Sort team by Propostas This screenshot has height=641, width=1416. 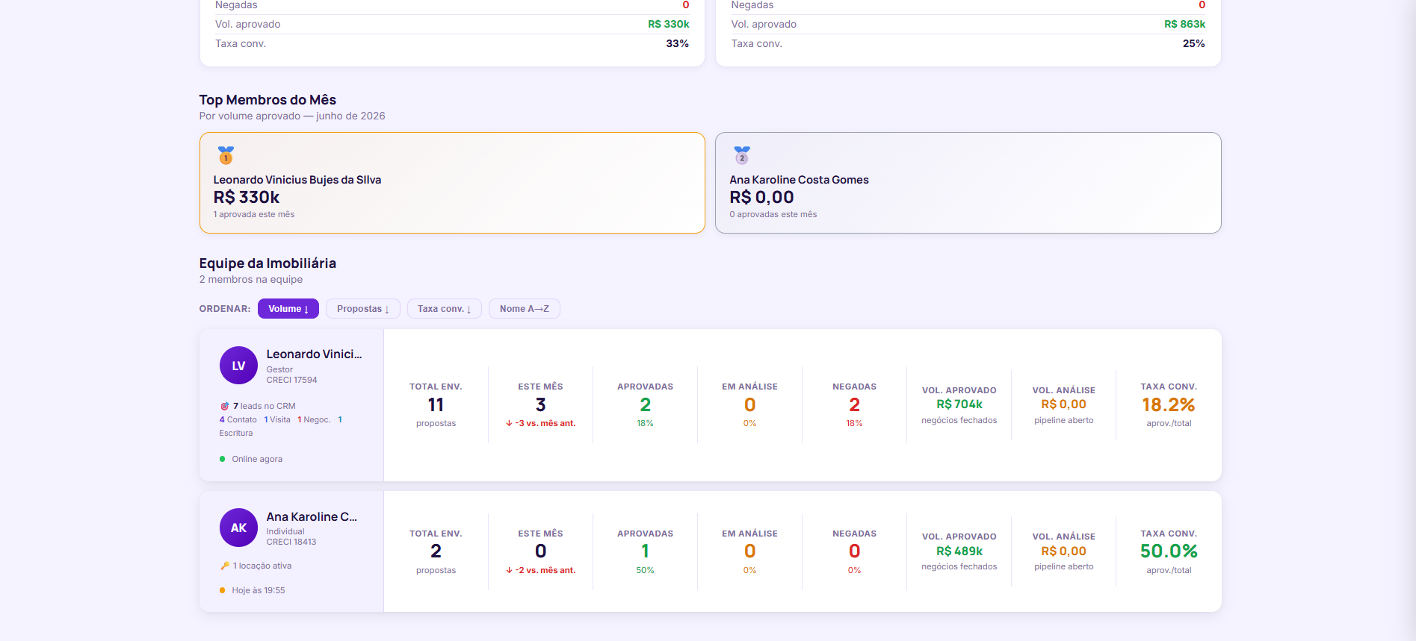pyautogui.click(x=362, y=309)
